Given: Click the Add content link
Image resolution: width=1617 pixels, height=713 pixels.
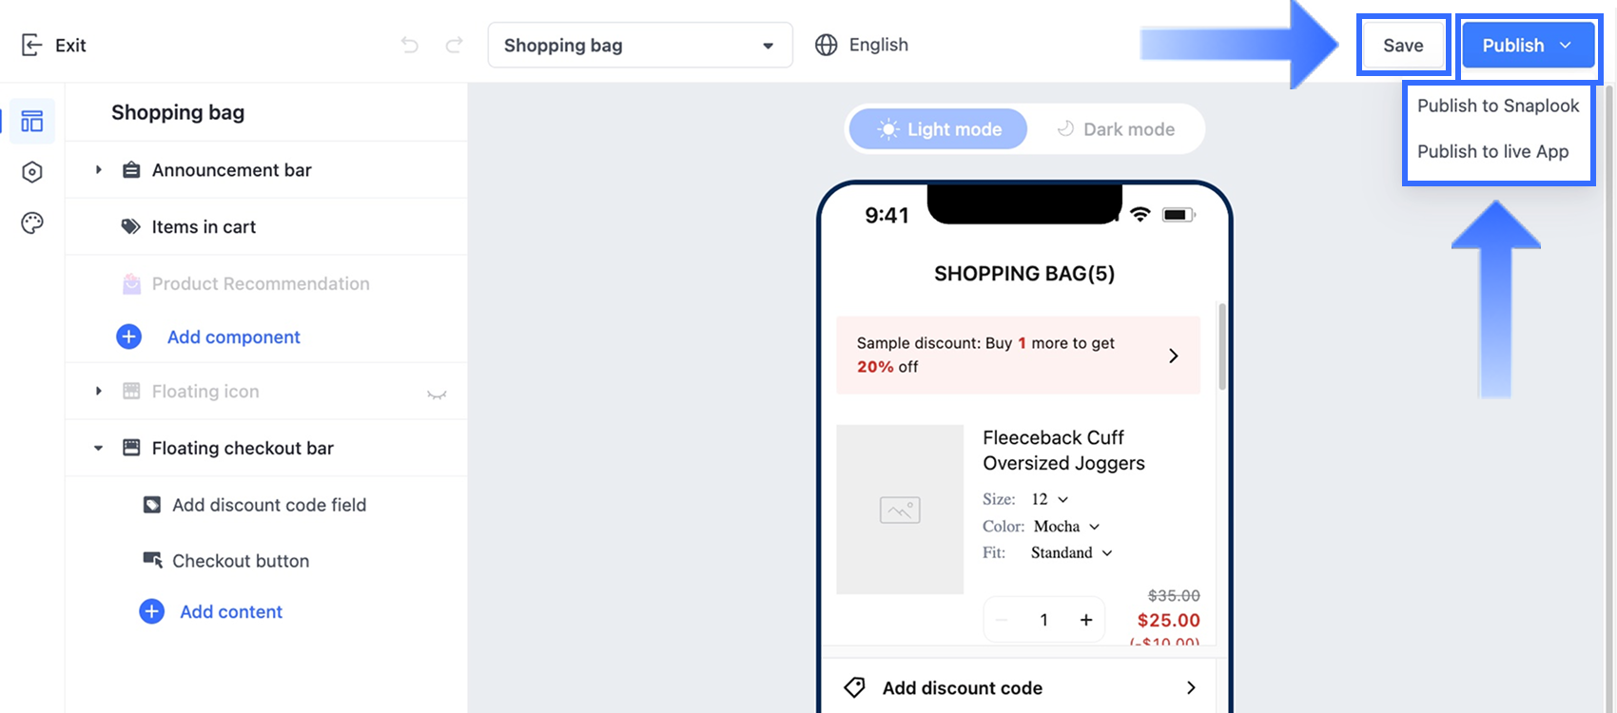Looking at the screenshot, I should [x=231, y=611].
